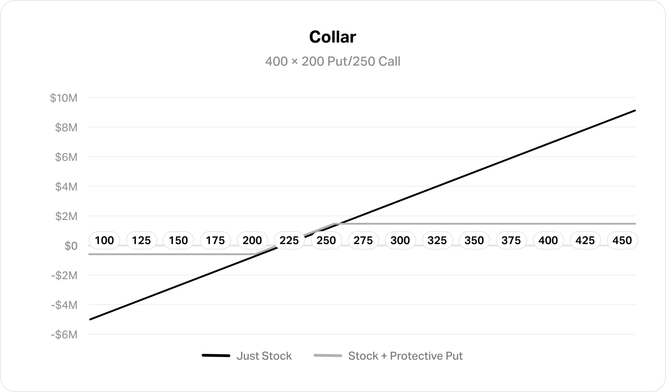This screenshot has height=392, width=666.
Task: Select the 325 price pill
Action: 437,240
